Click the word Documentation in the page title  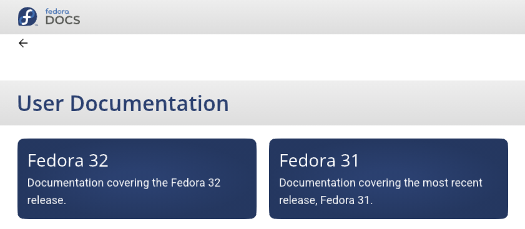(149, 103)
